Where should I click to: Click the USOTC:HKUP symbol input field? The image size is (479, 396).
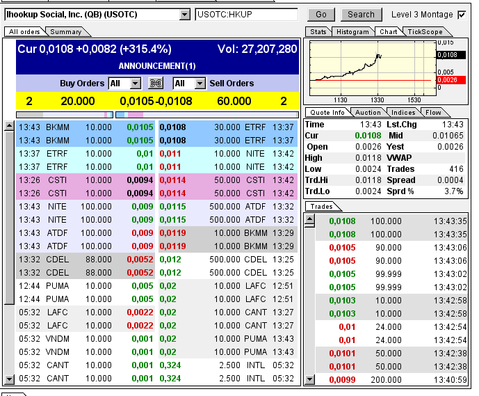(246, 15)
